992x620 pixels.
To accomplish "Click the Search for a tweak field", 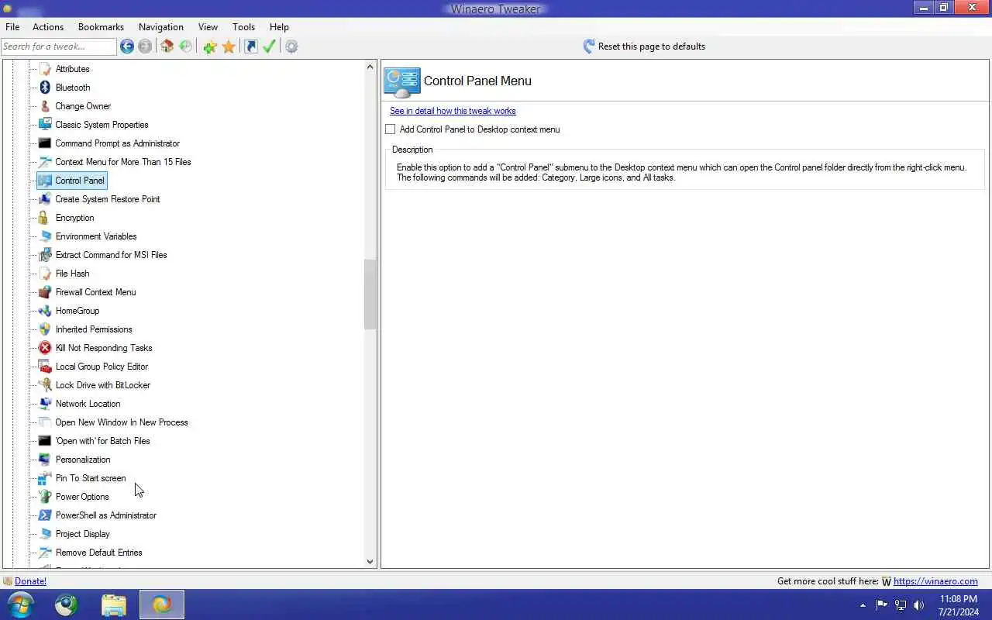I will [59, 46].
